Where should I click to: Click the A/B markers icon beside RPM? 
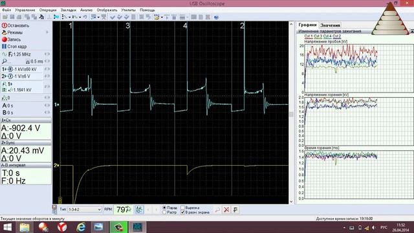pos(139,210)
